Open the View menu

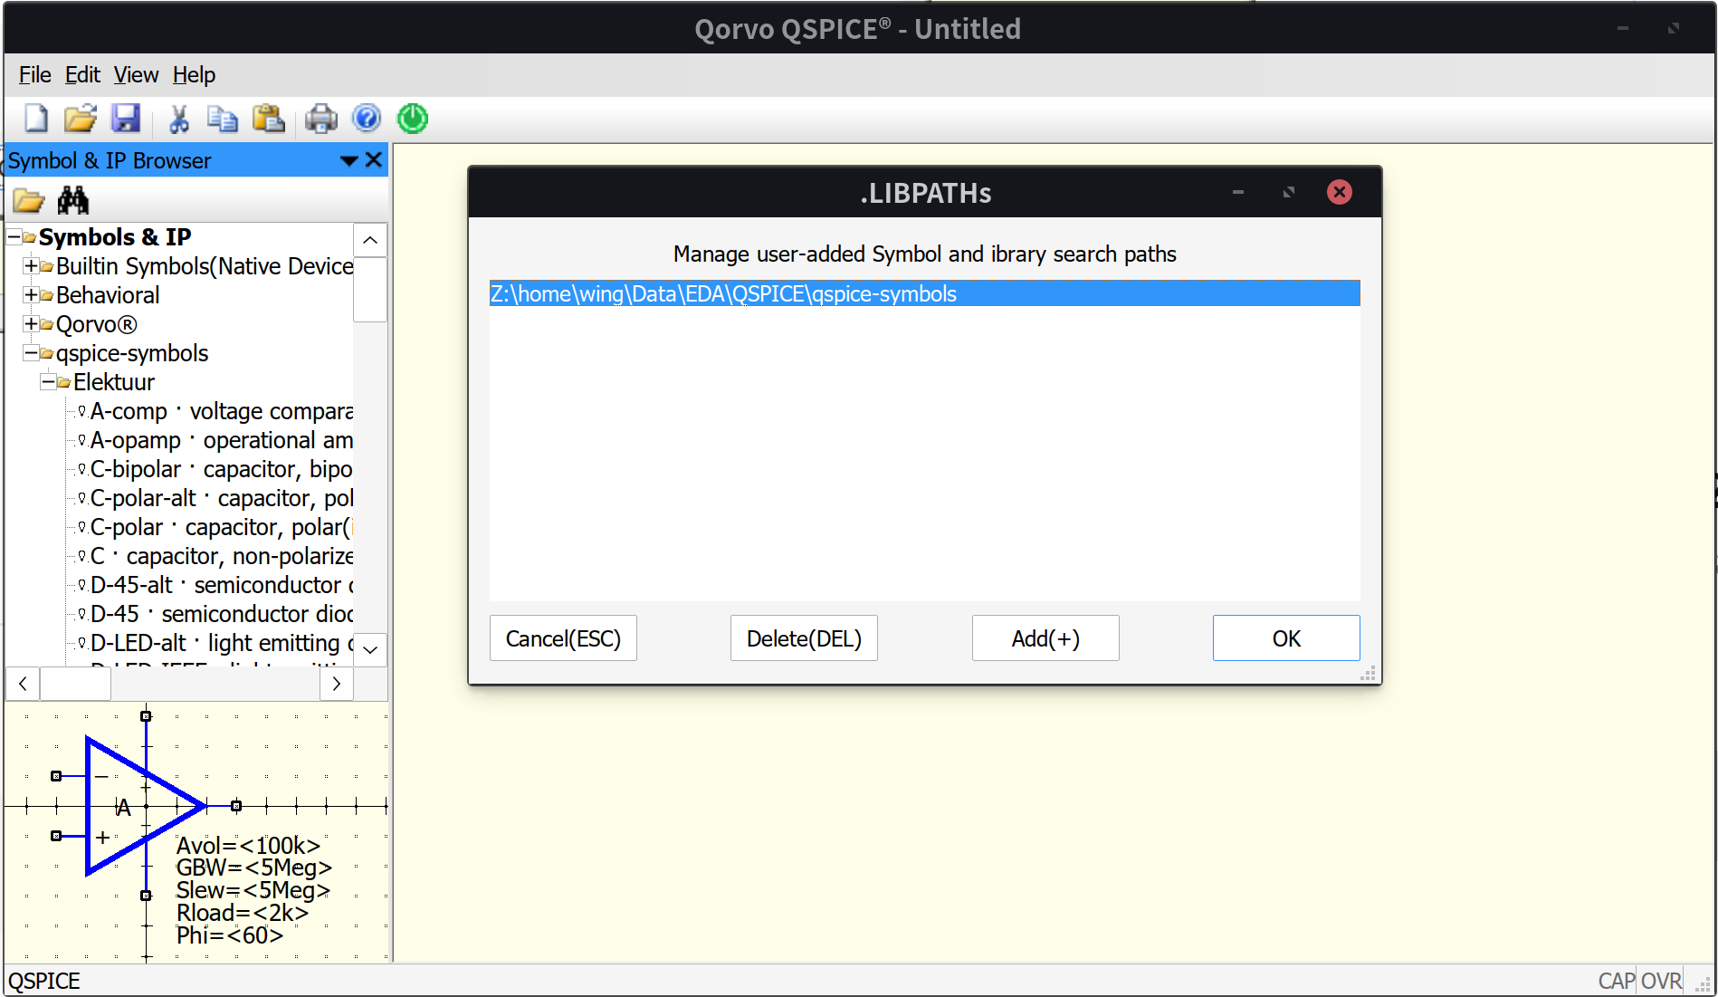[136, 75]
